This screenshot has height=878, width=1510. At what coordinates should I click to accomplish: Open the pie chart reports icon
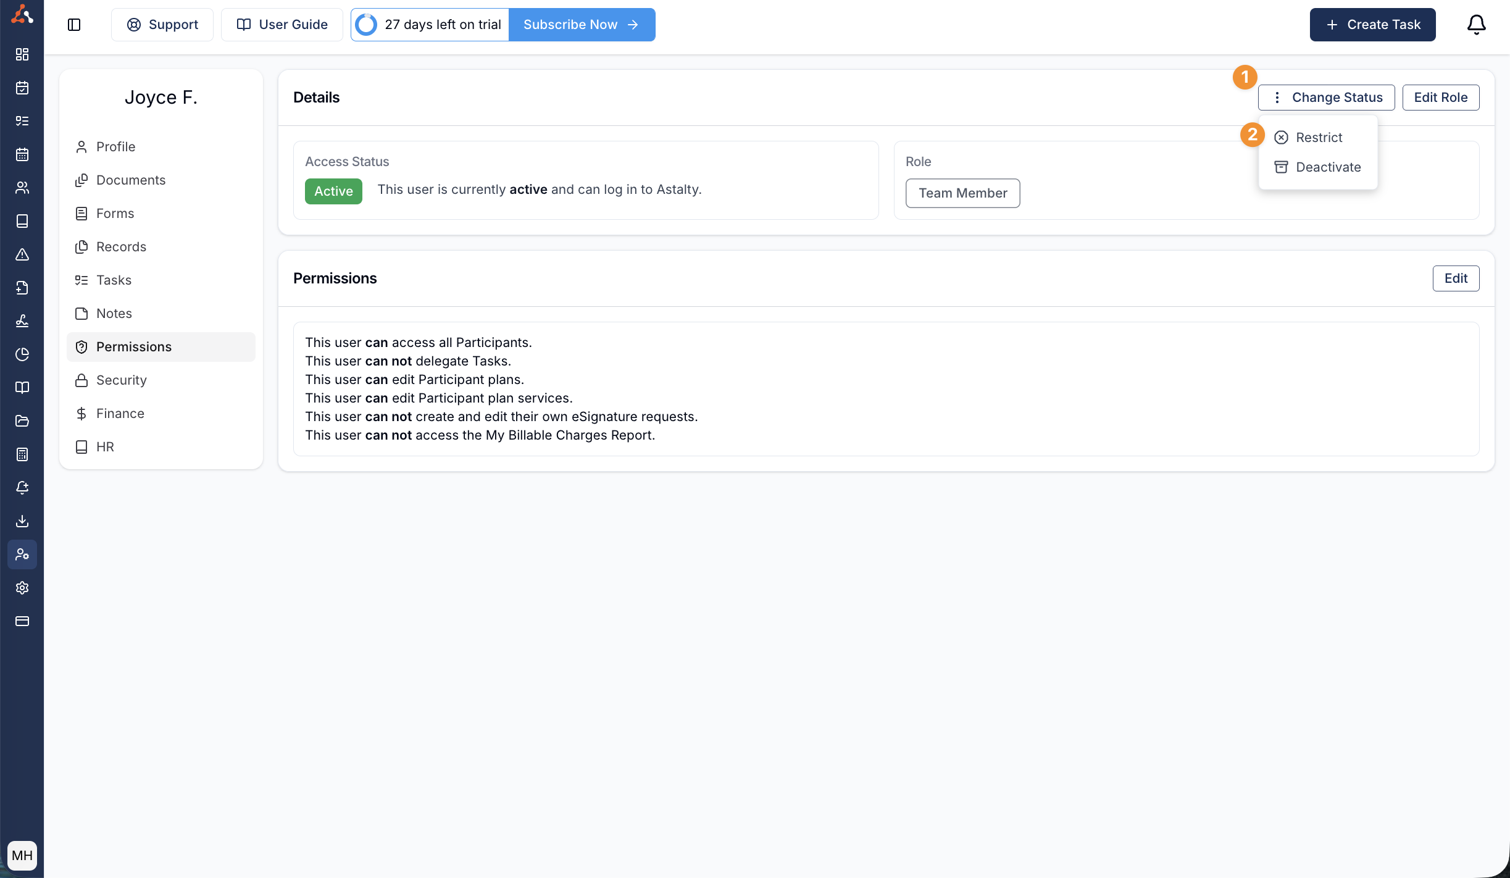click(22, 354)
